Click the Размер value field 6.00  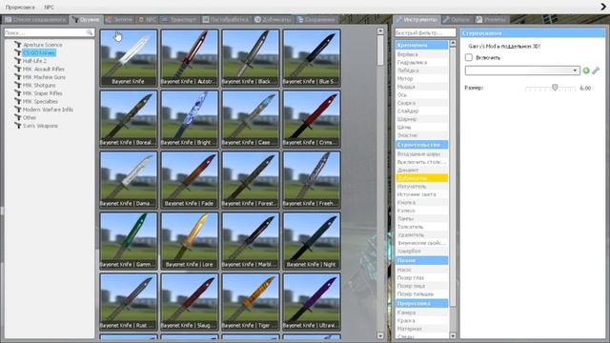[585, 89]
